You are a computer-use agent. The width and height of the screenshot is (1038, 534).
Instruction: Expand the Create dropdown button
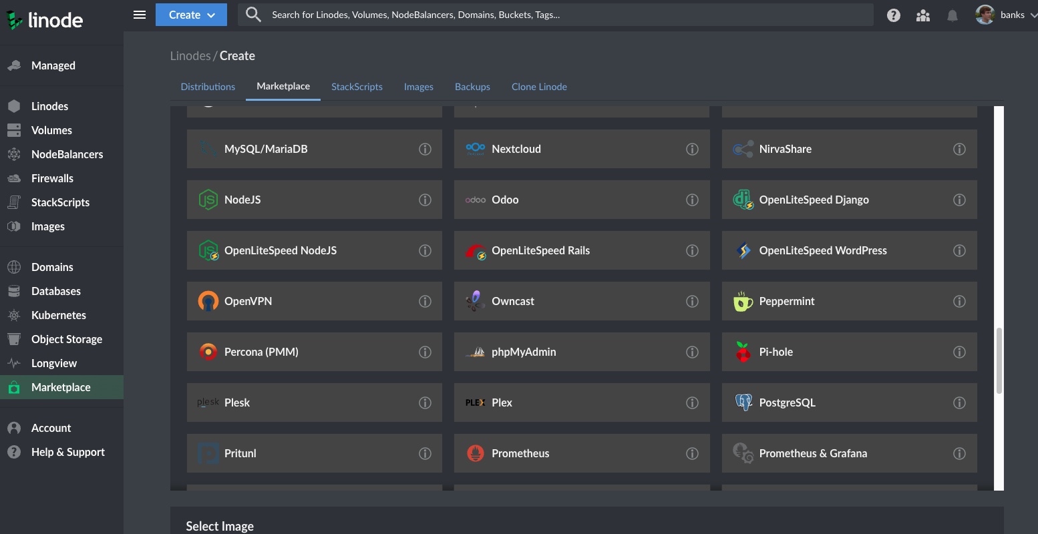coord(191,15)
